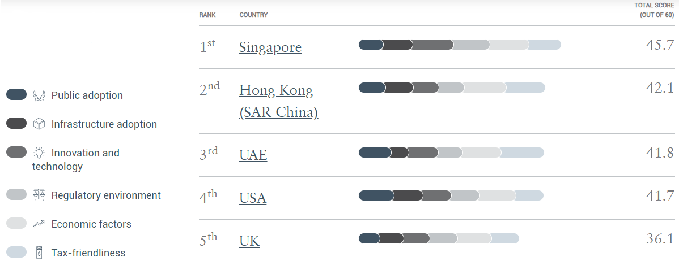Select the Tax-friendliness legend color pill
Screen dimensions: 679x261
[16, 252]
